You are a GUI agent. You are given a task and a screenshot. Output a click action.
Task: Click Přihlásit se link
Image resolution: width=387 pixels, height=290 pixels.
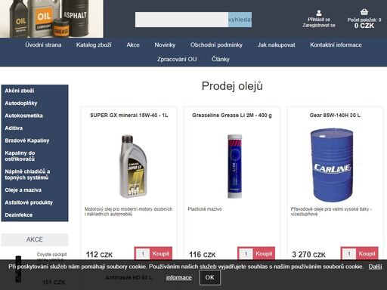319,20
